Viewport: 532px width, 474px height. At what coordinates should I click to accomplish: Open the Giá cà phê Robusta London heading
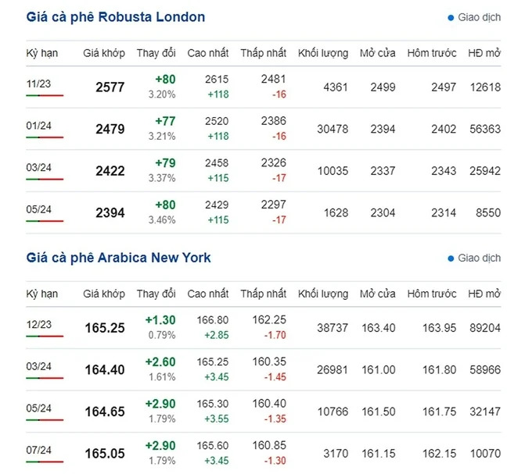click(x=116, y=17)
